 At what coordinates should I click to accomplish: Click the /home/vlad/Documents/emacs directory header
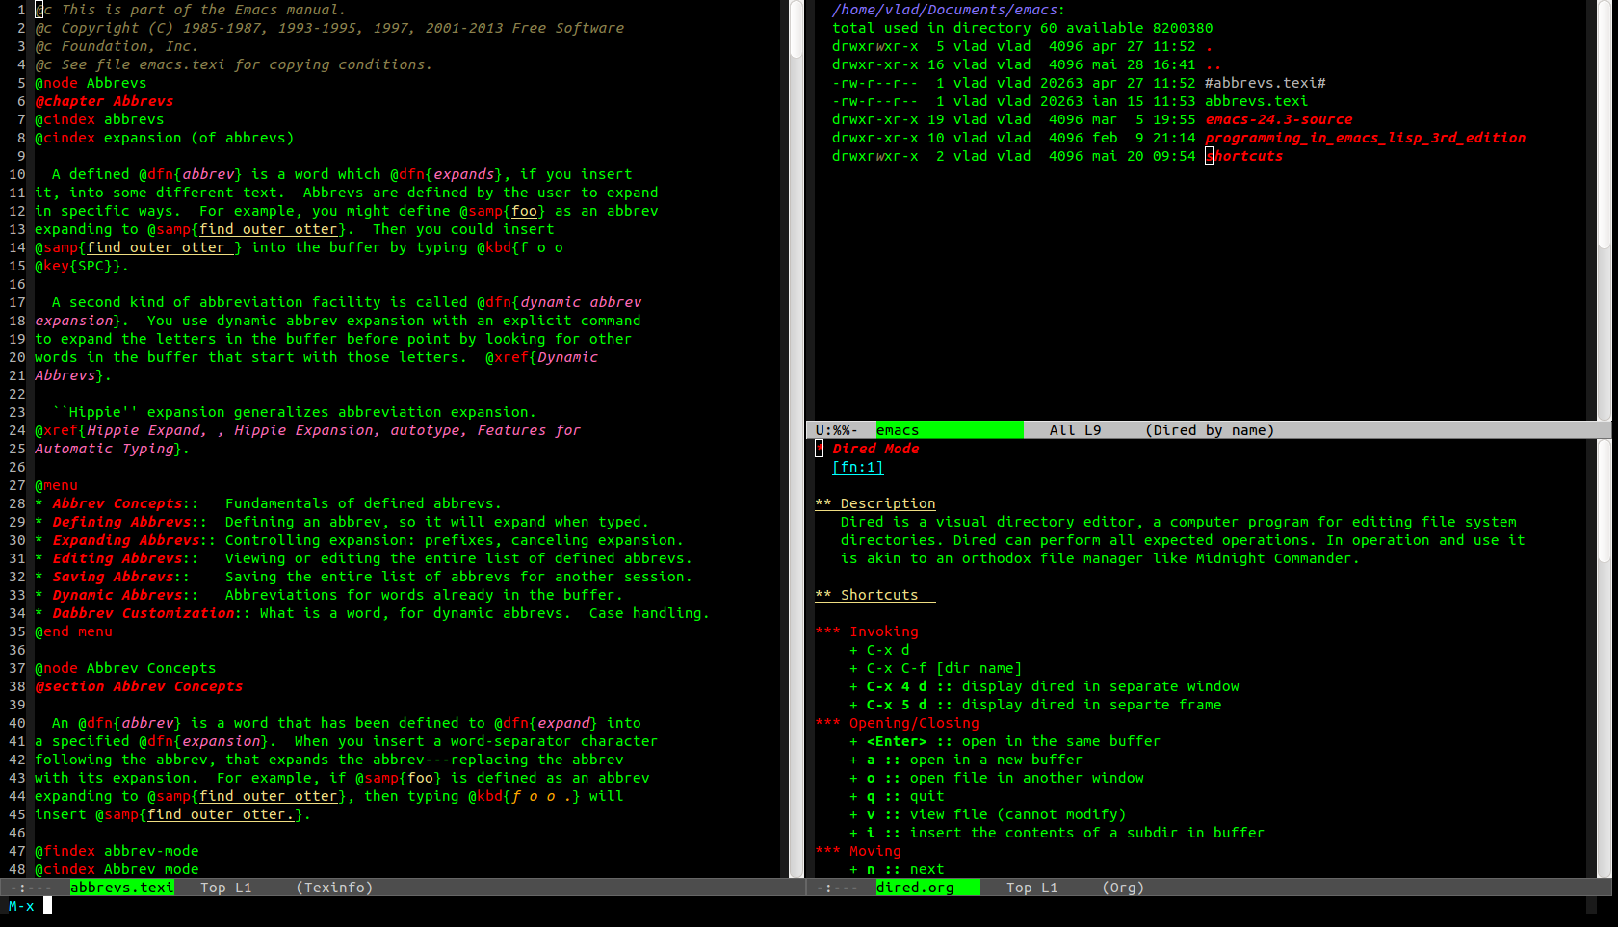[949, 10]
